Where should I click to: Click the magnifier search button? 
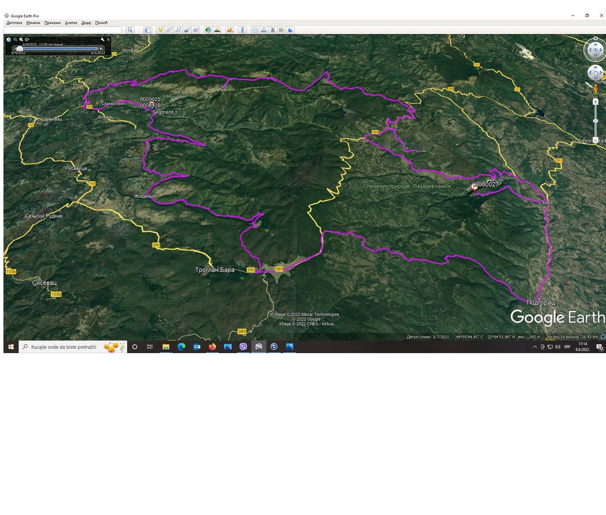[x=130, y=30]
